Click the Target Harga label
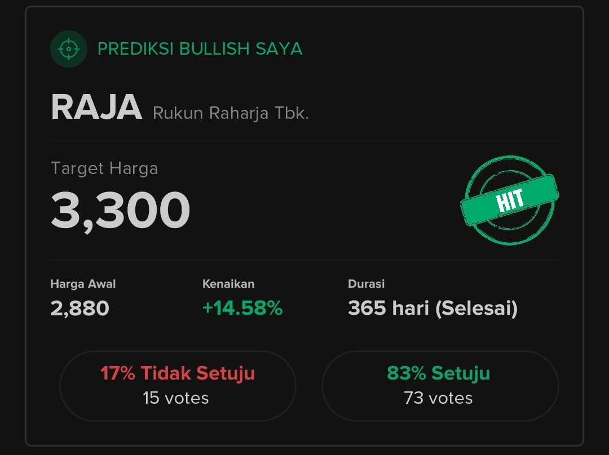Viewport: 609px width, 455px height. [104, 168]
